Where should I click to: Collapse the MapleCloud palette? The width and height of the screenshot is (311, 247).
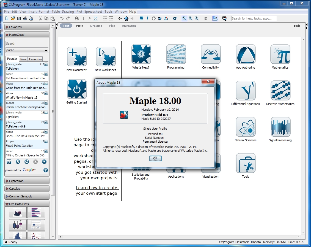27,35
